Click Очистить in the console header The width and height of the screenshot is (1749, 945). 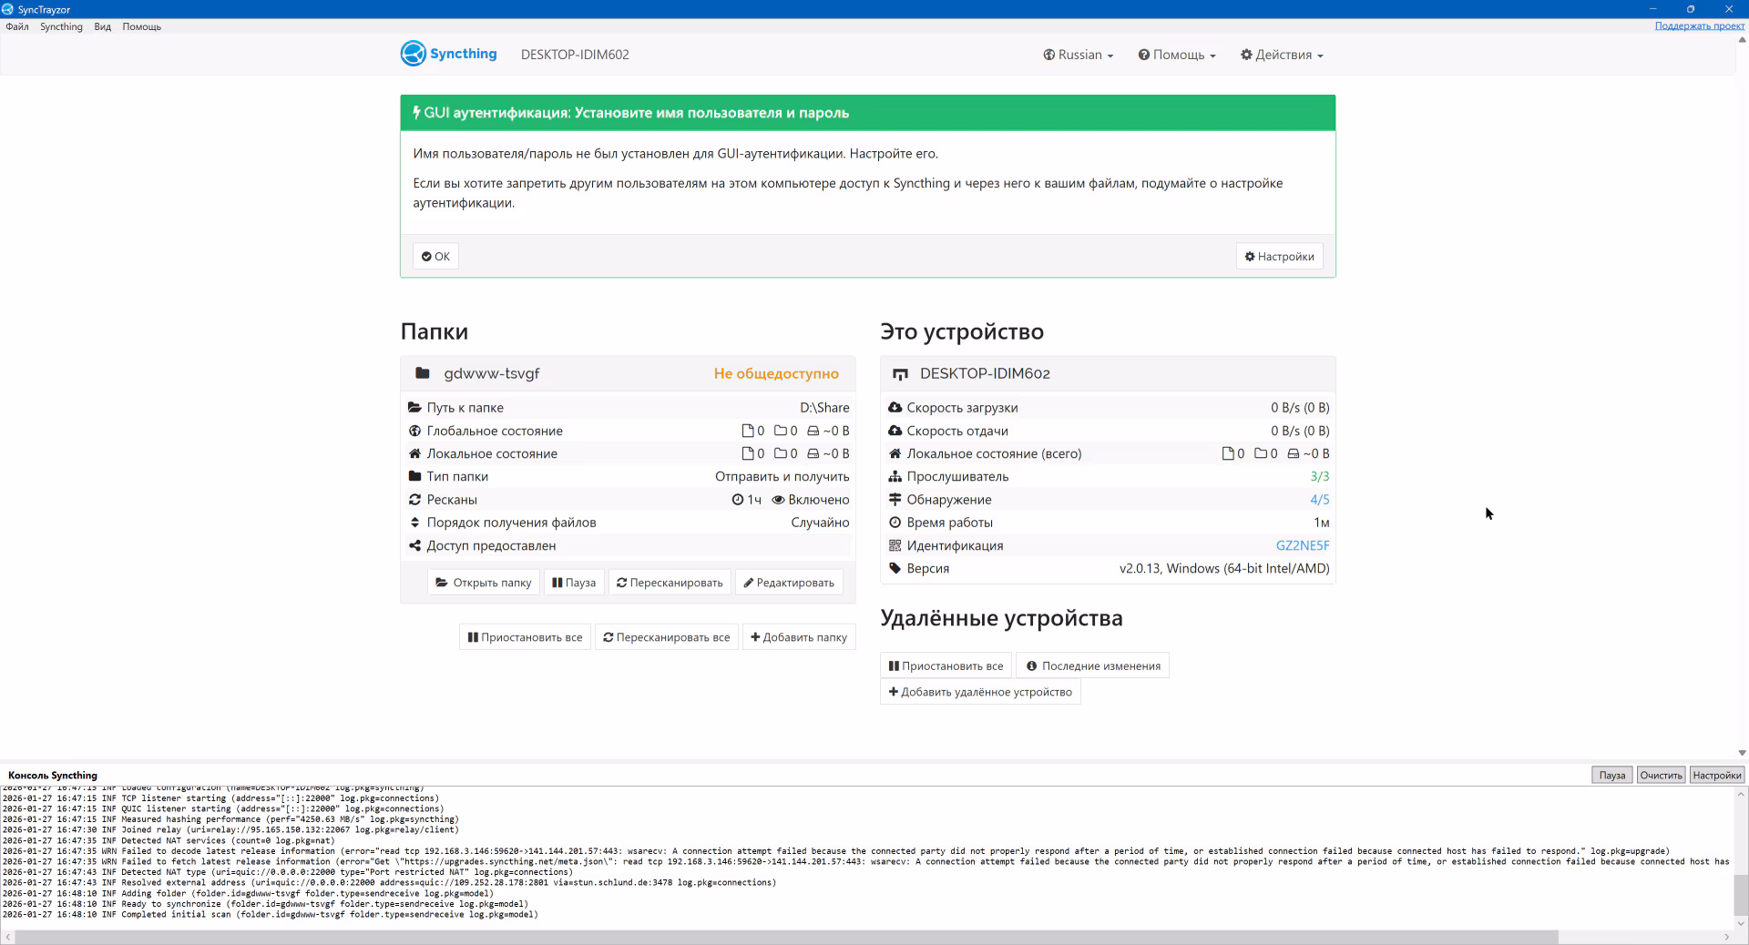pos(1661,775)
